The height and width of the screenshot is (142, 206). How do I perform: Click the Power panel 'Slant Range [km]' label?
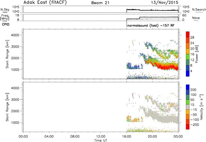(x=7, y=54)
